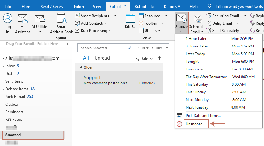Screen dimensions: 264x146
Task: Open AI Utilities menu
Action: pos(40,24)
